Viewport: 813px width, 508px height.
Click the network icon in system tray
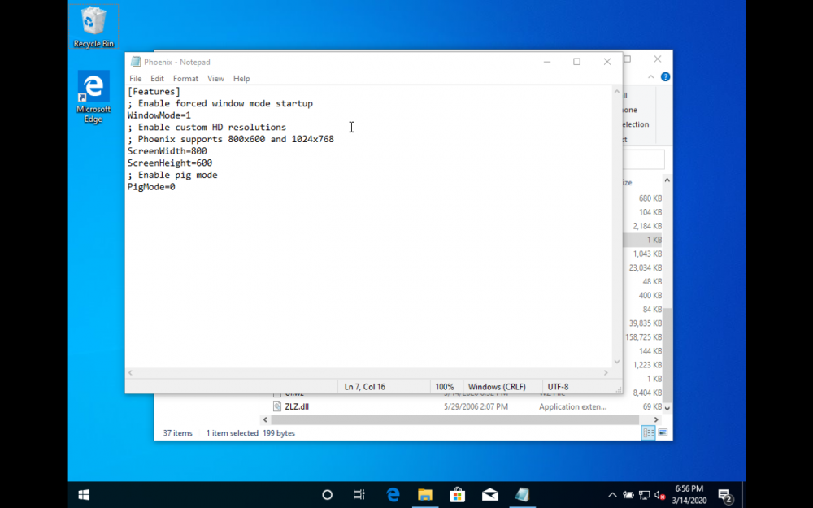[643, 494]
